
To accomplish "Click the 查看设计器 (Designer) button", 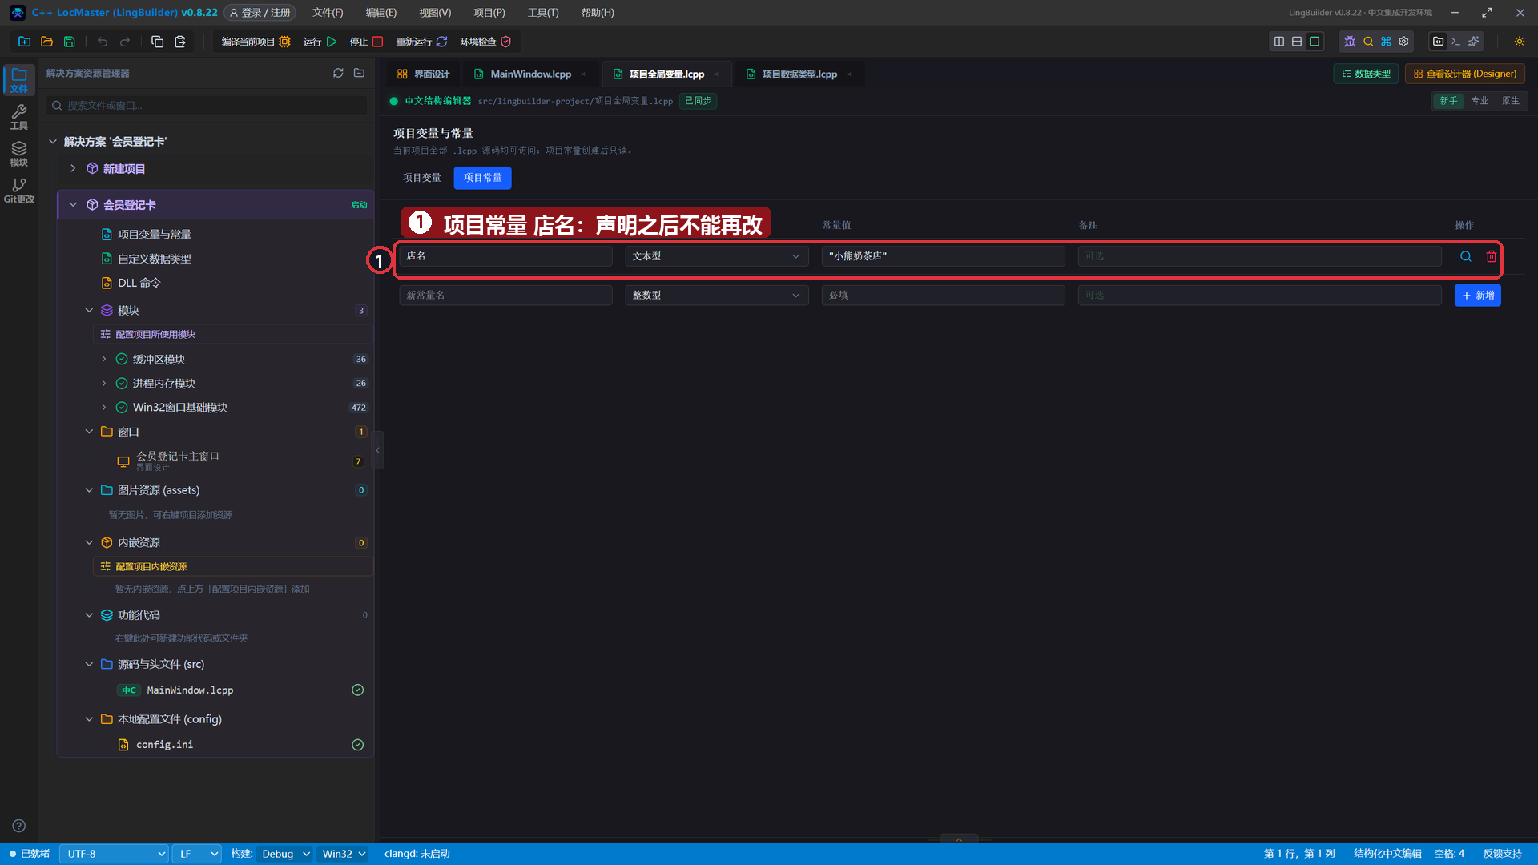I will point(1464,74).
